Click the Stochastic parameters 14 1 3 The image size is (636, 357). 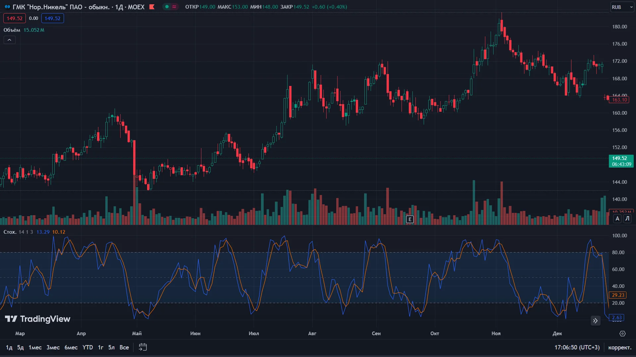coord(26,232)
